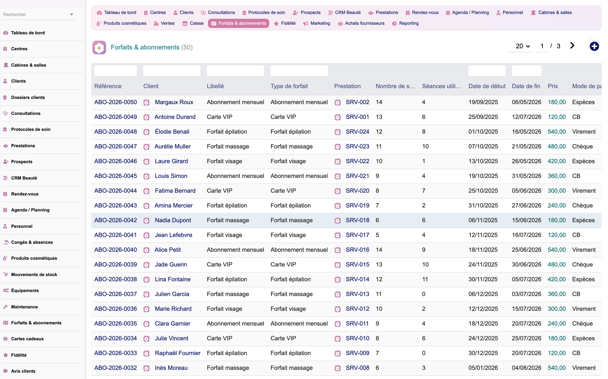Screen dimensions: 608x379
Task: Click the client icon beside Nadia Dupont
Action: point(147,221)
